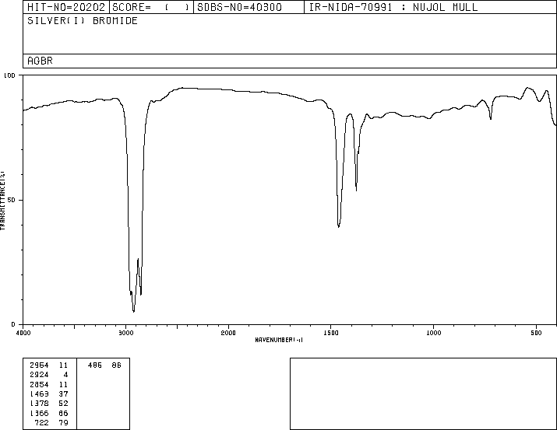This screenshot has width=557, height=430.
Task: Click the 2000 label on wavenumber axis
Action: [x=228, y=333]
